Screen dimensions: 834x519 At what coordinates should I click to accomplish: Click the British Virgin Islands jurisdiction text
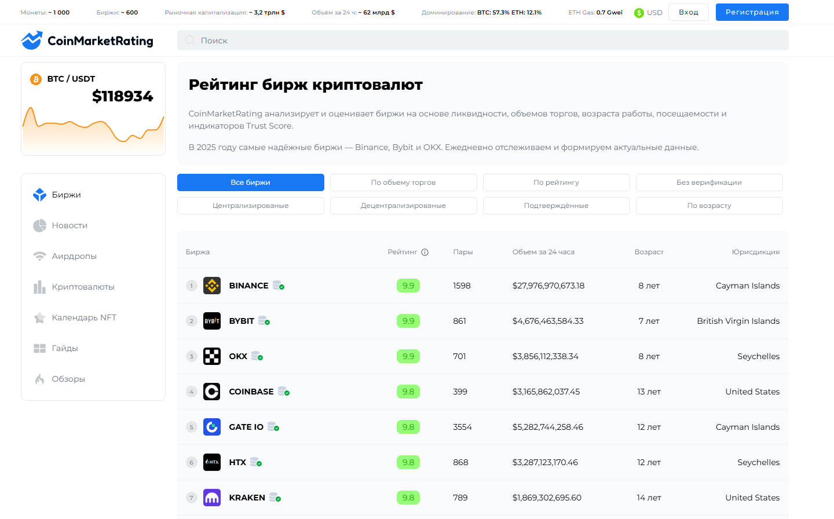point(738,321)
